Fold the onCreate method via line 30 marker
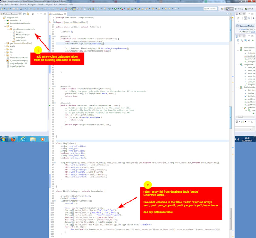 tap(55, 36)
